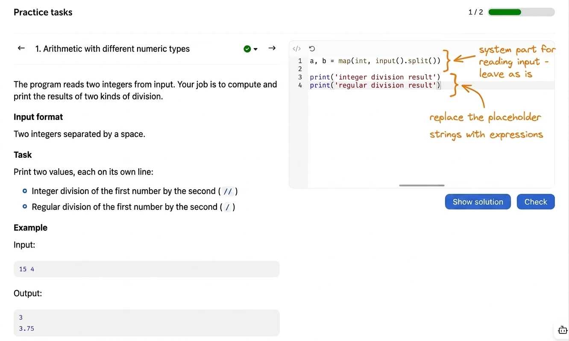
Task: Reset the code with the undo icon
Action: pos(312,49)
